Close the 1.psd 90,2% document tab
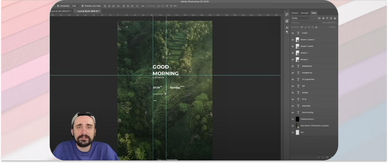Viewport: 388px width, 163px height. [x=75, y=11]
